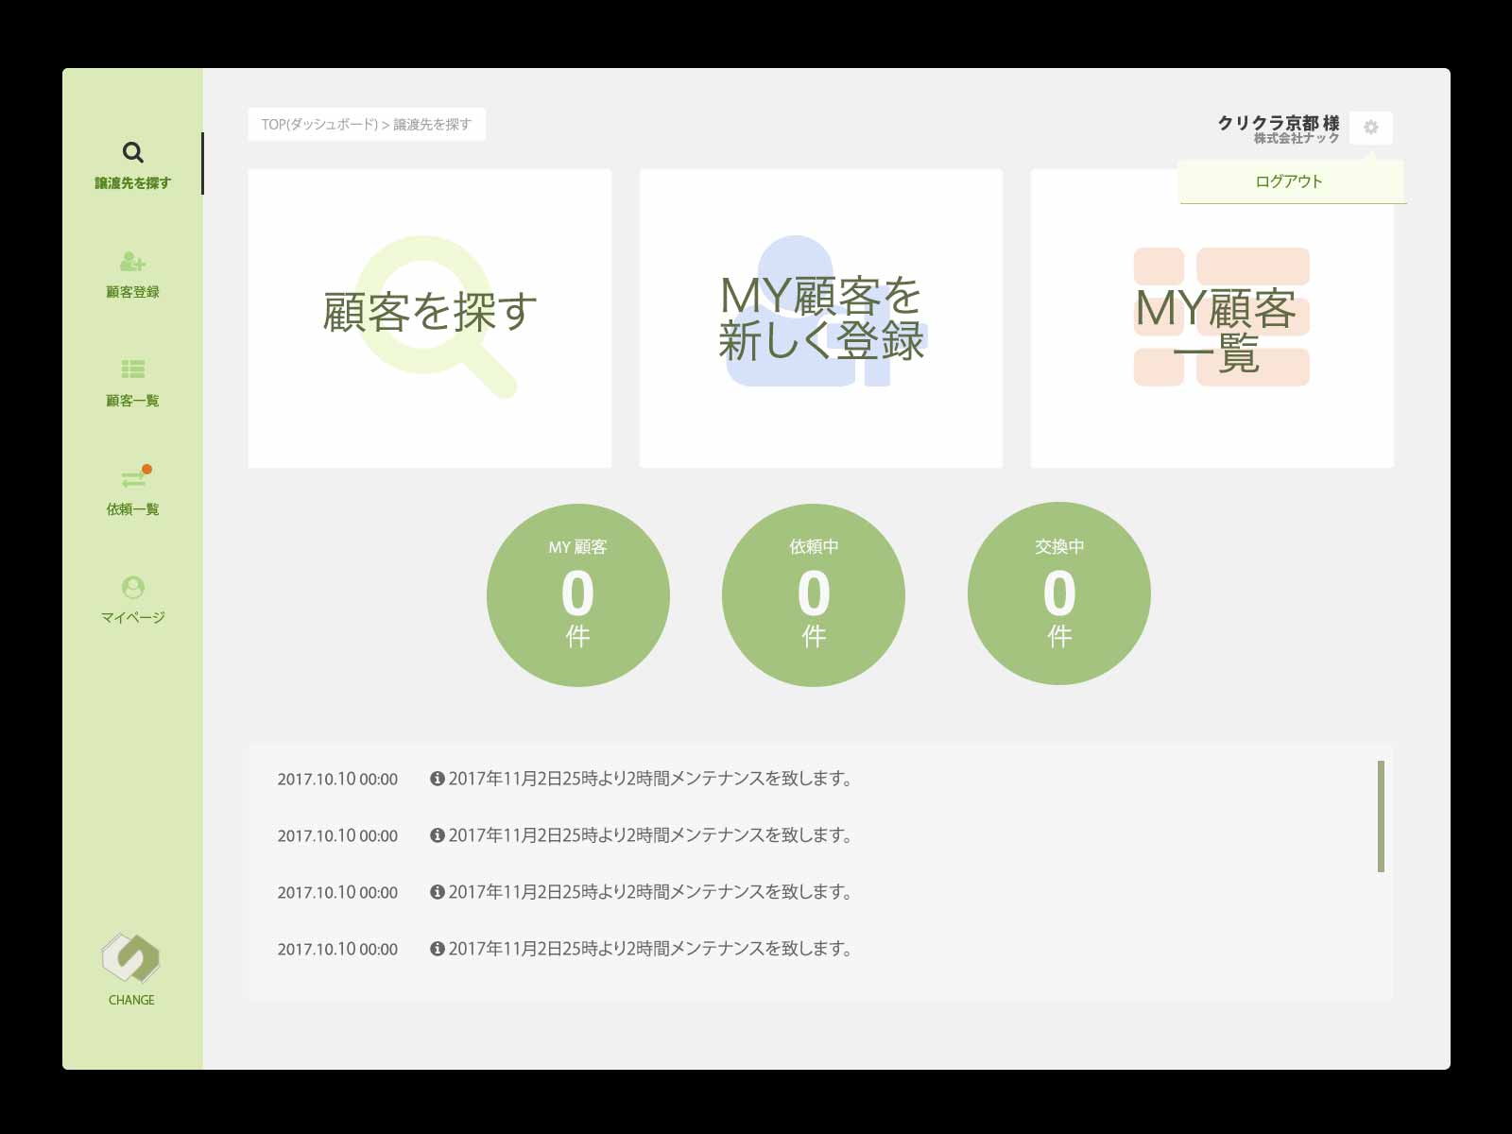This screenshot has height=1134, width=1512.
Task: Open 依頼一覧 exchange arrows icon
Action: (x=133, y=479)
